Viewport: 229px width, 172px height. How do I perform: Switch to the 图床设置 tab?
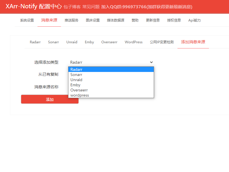[x=92, y=20]
